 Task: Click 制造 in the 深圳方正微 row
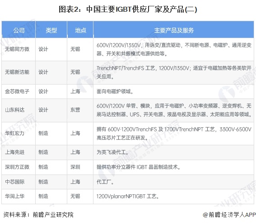(x=43, y=167)
